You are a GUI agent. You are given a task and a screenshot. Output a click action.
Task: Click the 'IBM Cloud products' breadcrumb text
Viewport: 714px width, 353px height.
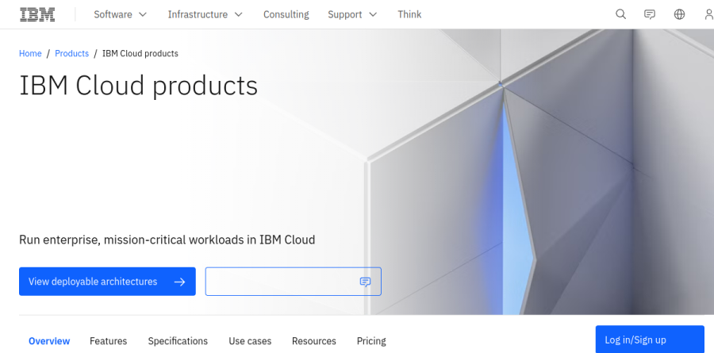click(x=140, y=53)
